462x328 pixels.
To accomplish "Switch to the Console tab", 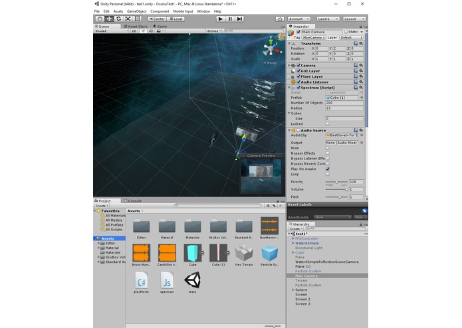I will 132,201.
